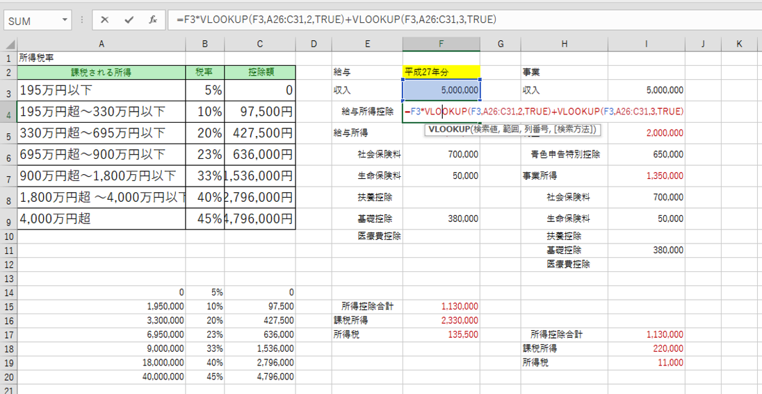Select column I header
This screenshot has width=762, height=394.
coord(646,44)
